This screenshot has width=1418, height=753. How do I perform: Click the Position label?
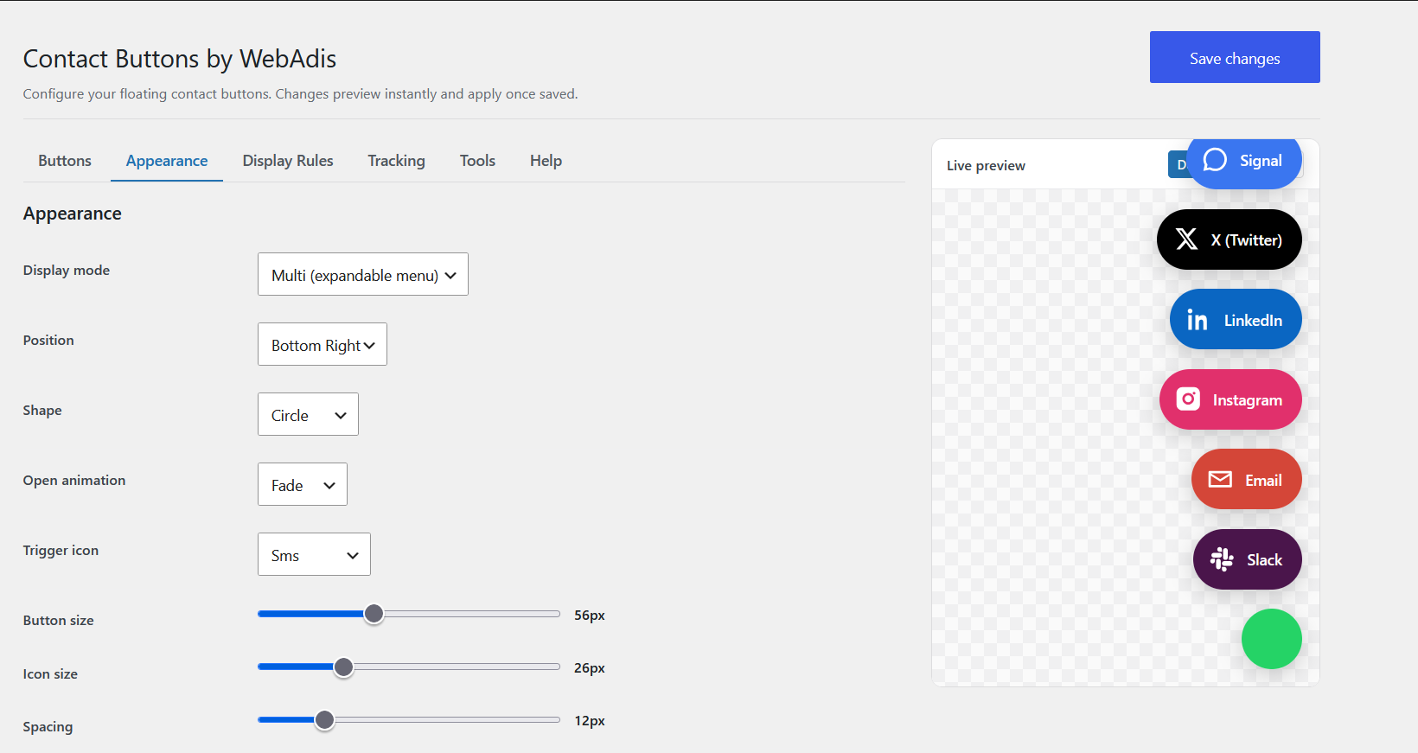(x=48, y=340)
